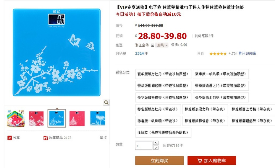Click the red share icon

pos(9,138)
